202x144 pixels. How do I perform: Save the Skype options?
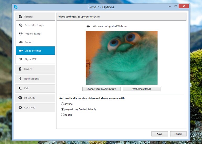(x=160, y=134)
